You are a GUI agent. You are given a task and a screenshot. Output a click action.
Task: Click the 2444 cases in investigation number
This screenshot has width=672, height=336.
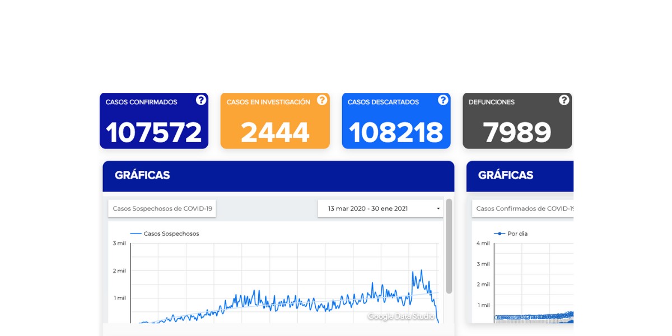click(x=275, y=133)
